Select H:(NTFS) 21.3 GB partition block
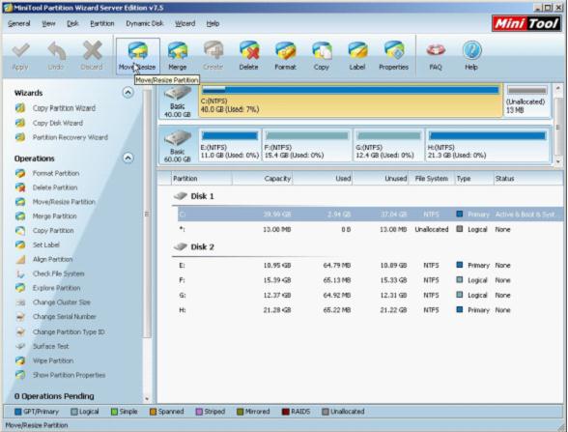 click(487, 145)
